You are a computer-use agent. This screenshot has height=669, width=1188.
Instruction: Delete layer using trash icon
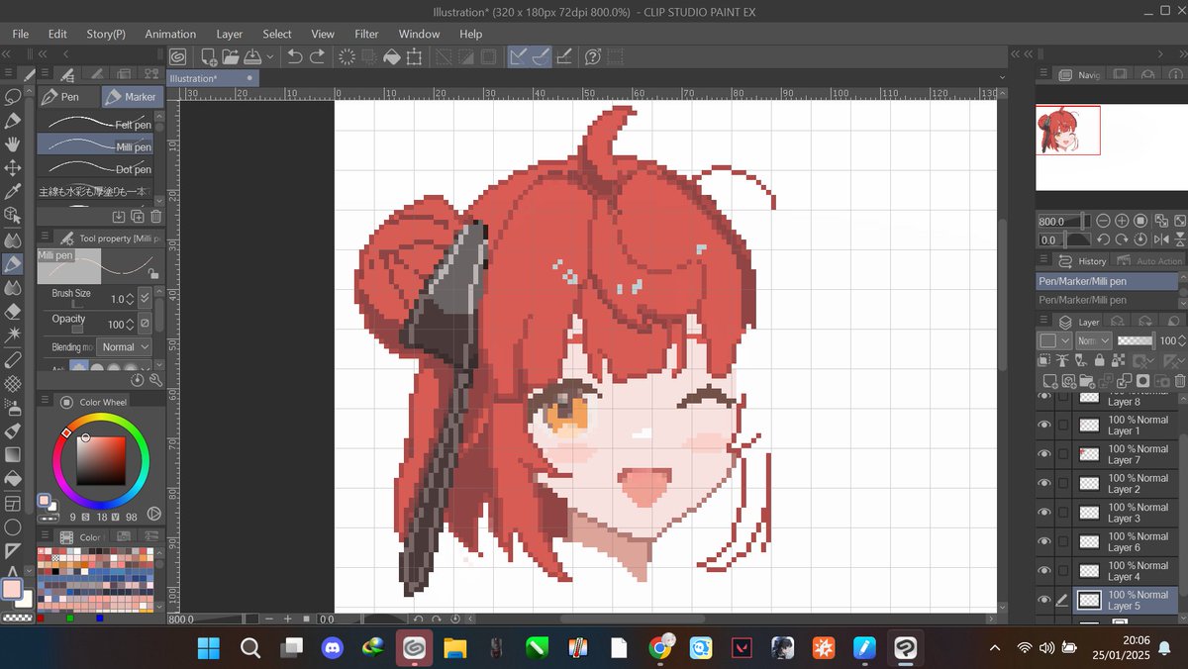[x=1179, y=380]
